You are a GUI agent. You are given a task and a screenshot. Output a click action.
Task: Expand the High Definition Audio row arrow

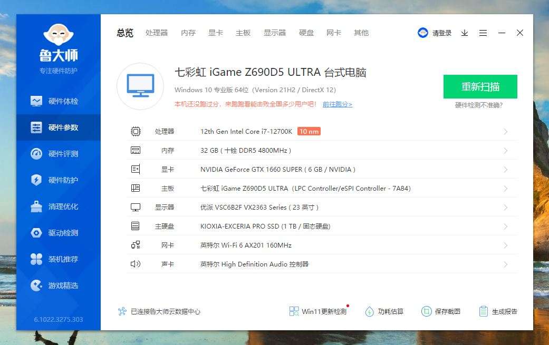click(x=506, y=264)
